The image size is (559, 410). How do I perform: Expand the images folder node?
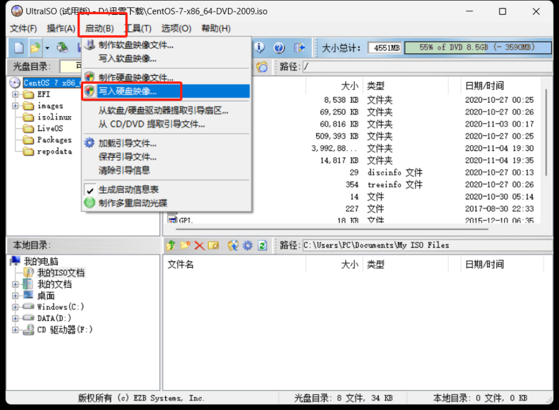(16, 106)
